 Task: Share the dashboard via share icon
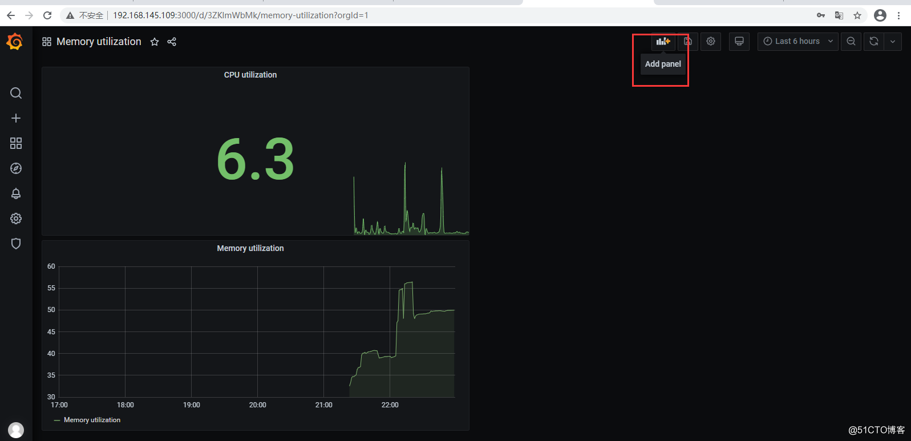tap(172, 42)
